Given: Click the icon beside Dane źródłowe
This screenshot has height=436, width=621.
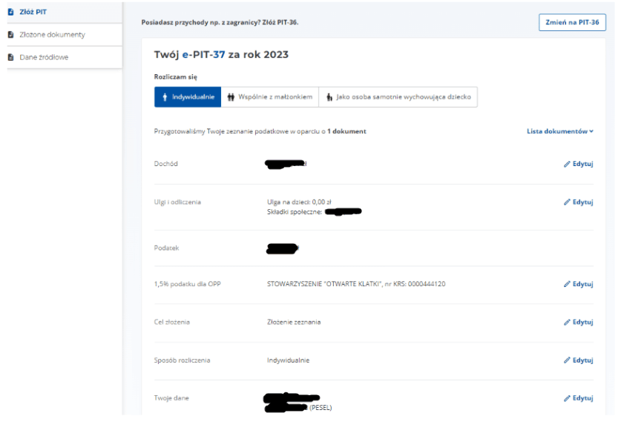Looking at the screenshot, I should click(10, 57).
